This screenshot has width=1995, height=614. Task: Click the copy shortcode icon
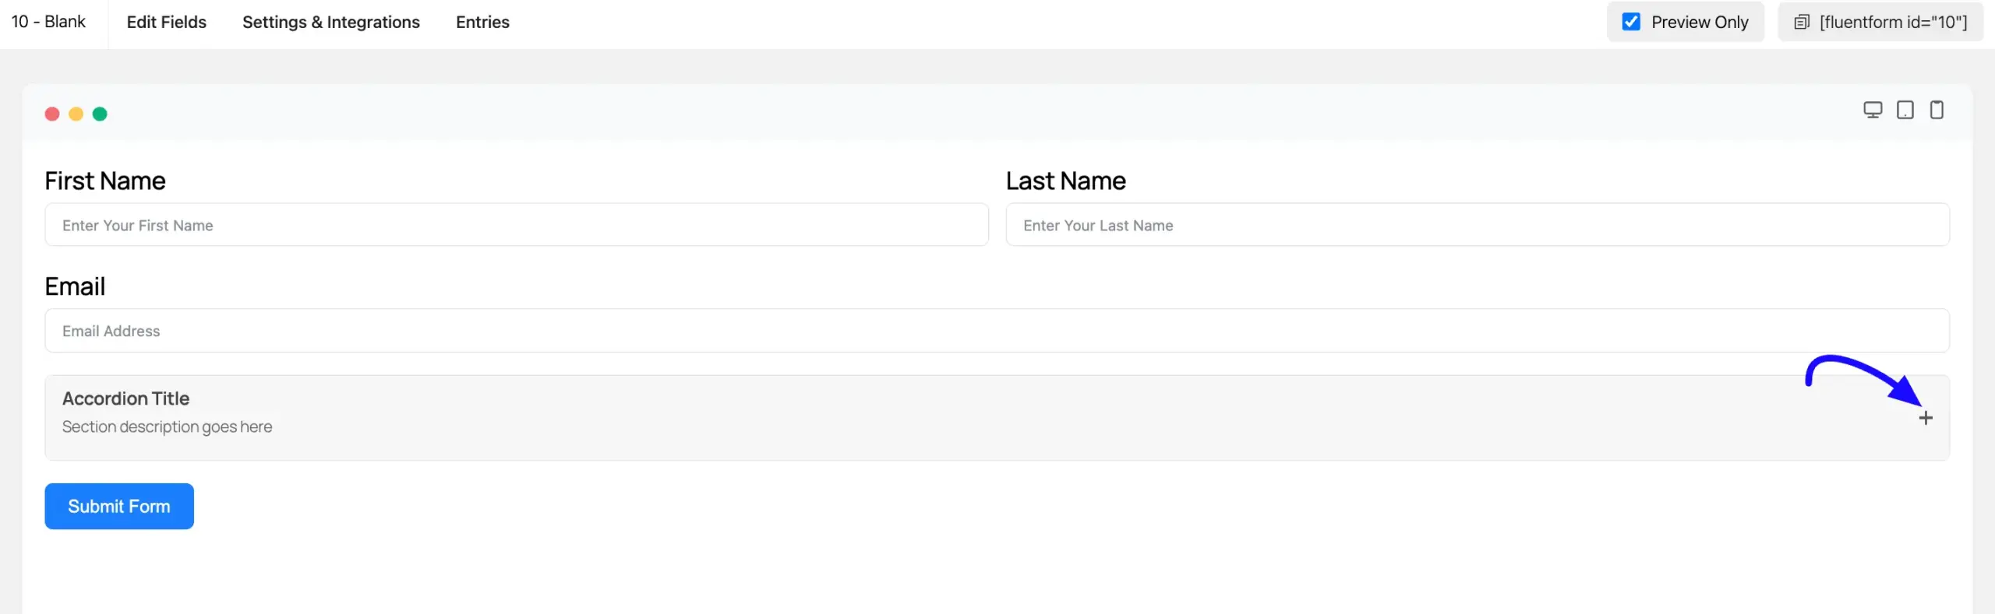tap(1801, 23)
